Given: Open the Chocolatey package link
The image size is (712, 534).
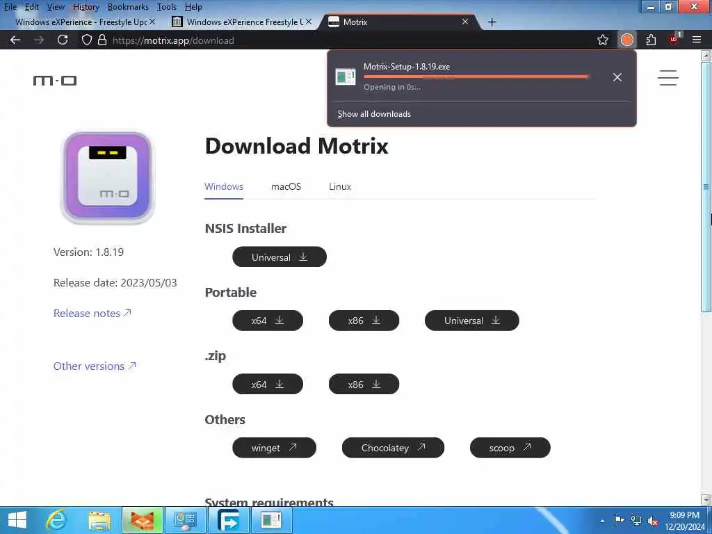Looking at the screenshot, I should click(x=393, y=448).
